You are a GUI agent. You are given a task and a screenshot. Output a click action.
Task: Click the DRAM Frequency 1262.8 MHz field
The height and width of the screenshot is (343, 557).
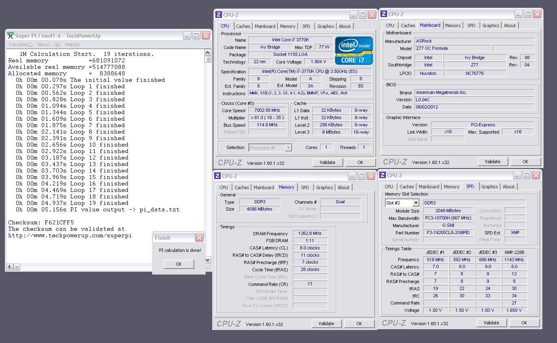310,234
